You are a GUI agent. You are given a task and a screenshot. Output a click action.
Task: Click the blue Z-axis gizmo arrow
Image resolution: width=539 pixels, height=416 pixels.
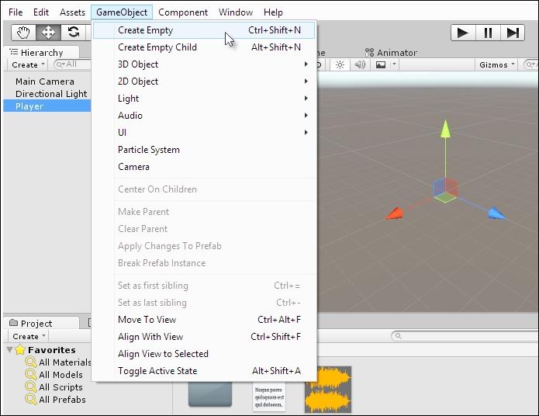[x=496, y=213]
